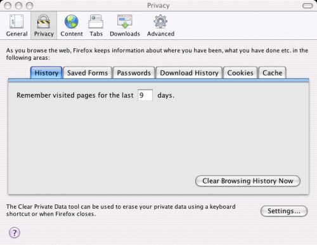This screenshot has width=317, height=245.
Task: Click the window close button
Action: 8,6
